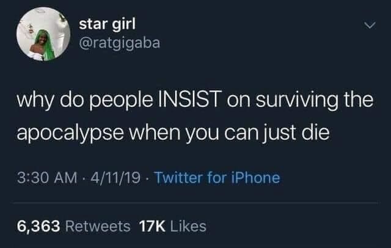Open the Retweets label list
This screenshot has width=391, height=248.
[98, 225]
